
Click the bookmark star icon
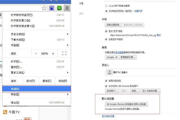pyautogui.click(x=44, y=8)
